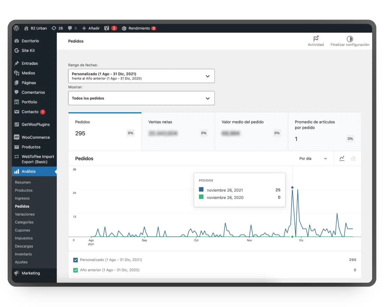
Task: Uncheck the Año anterior 2020 series checkbox
Action: tap(76, 270)
